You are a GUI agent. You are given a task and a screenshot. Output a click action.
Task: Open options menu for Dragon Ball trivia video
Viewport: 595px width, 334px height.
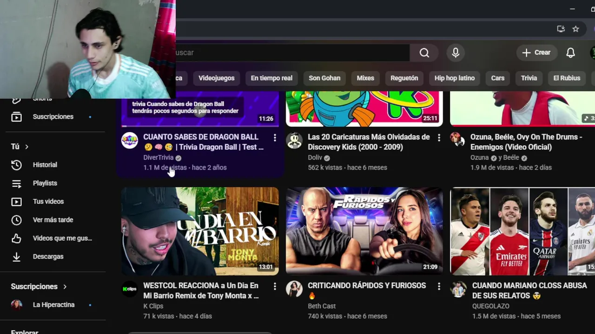pos(275,138)
